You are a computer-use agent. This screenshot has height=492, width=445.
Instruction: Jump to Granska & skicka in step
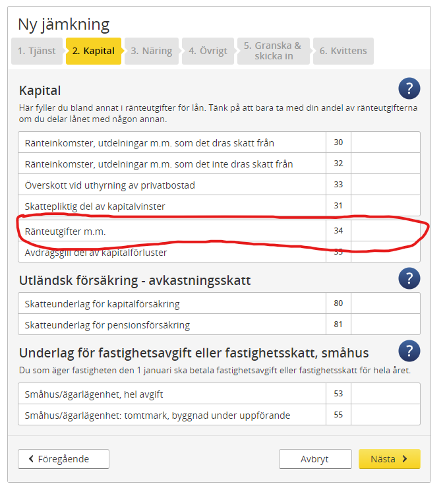pyautogui.click(x=272, y=51)
